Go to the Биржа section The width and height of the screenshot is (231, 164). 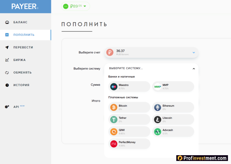tap(26, 60)
